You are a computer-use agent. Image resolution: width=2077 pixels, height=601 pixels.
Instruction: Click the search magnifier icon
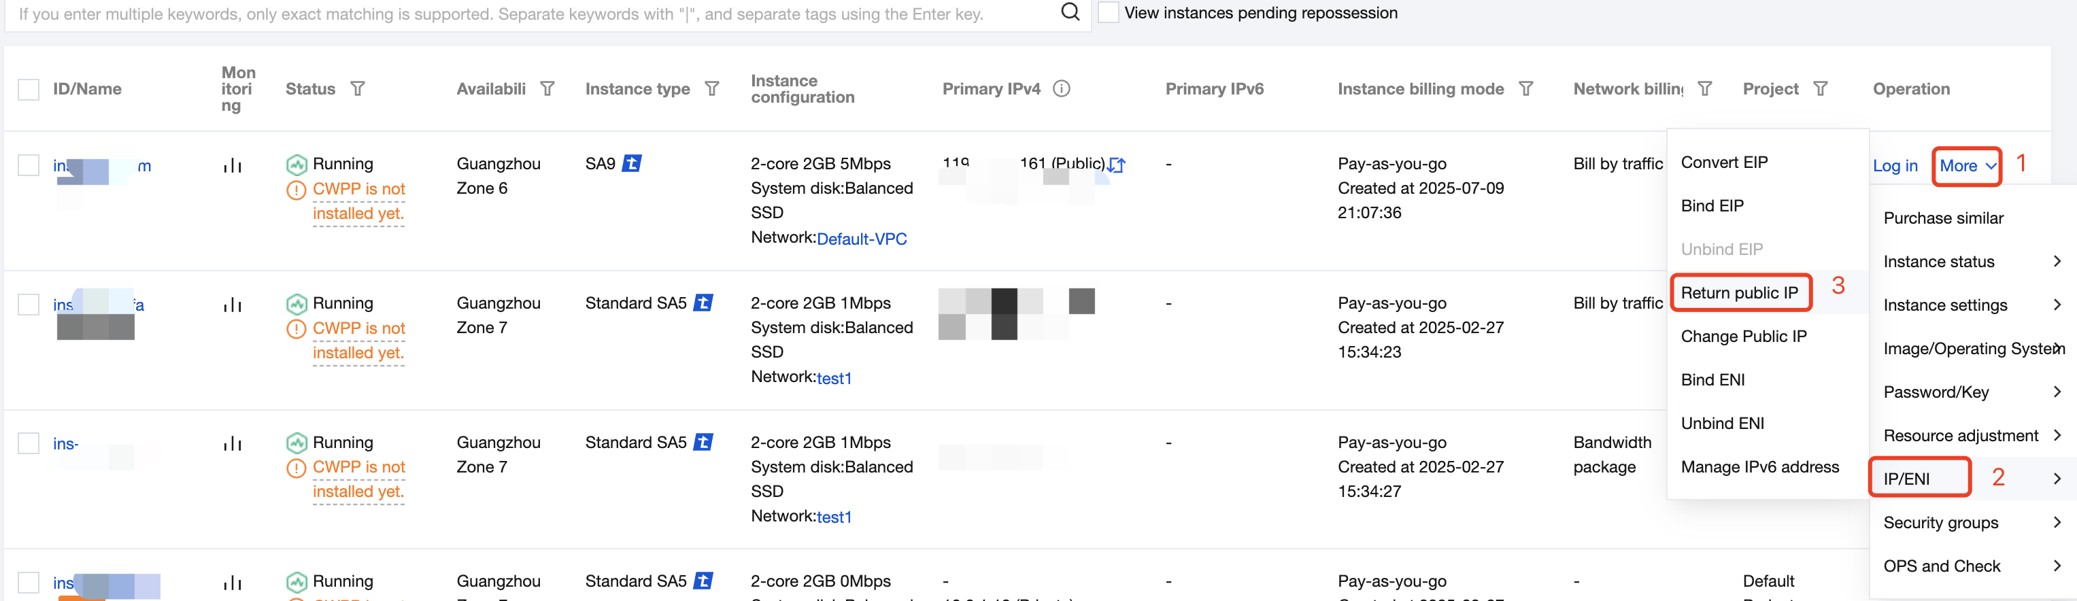coord(1069,12)
